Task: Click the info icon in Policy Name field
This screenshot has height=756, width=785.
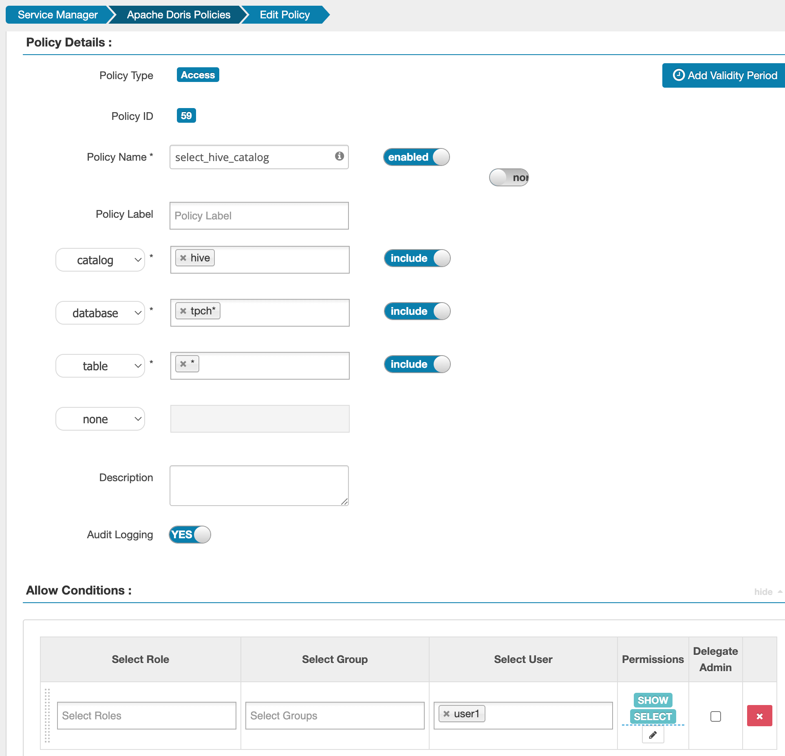Action: (339, 156)
